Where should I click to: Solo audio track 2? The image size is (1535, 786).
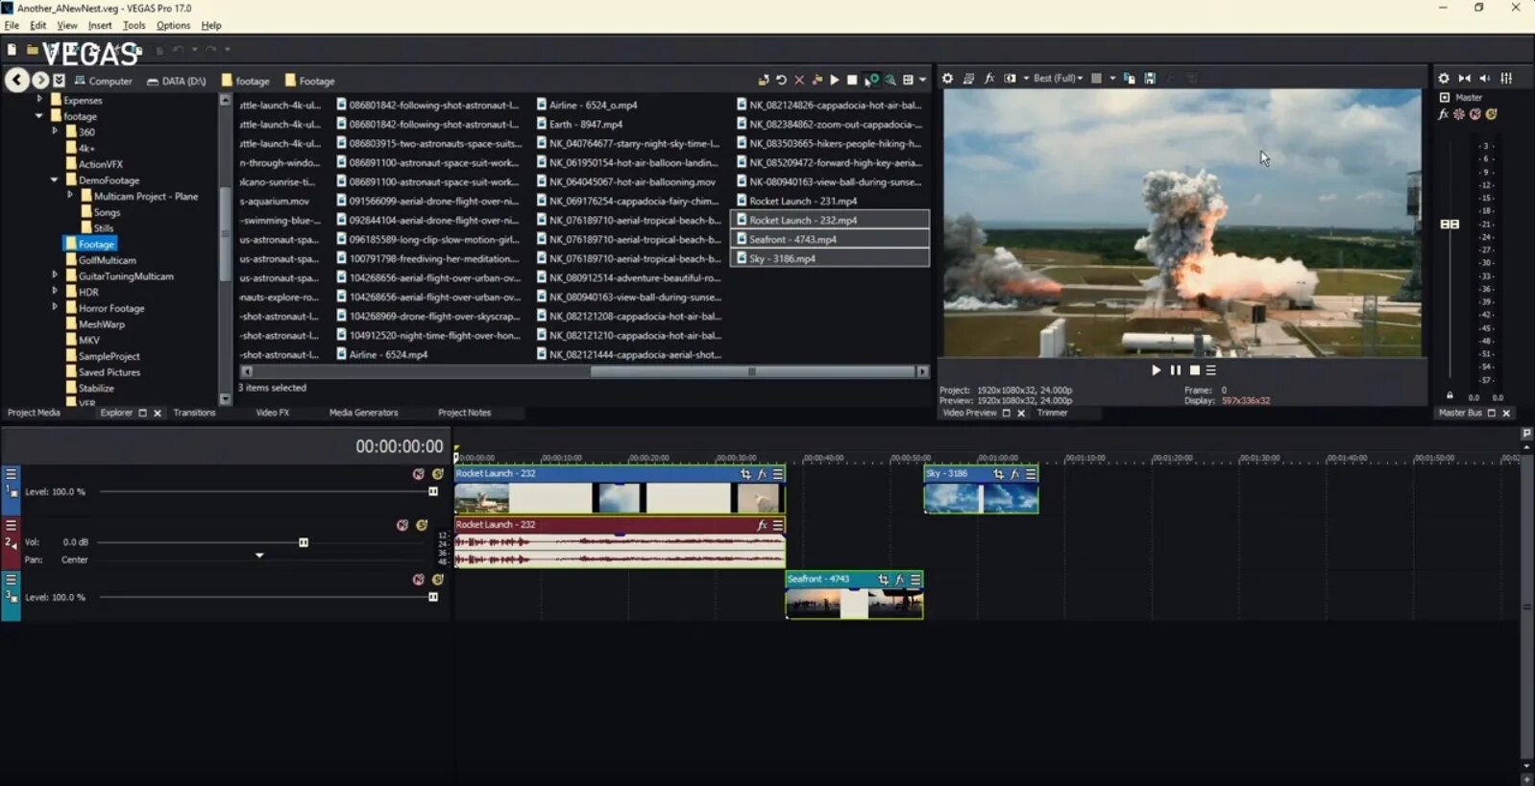[x=422, y=525]
